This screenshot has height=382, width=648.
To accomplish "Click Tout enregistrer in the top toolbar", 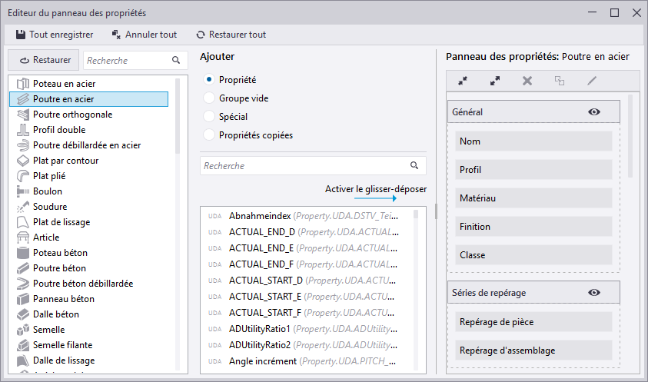I will (55, 35).
